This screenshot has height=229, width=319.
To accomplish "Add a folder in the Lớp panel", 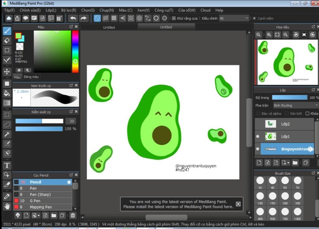I will (295, 163).
